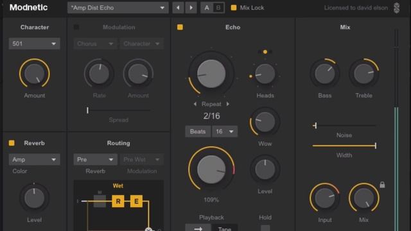Click the Treble knob
The width and height of the screenshot is (411, 231).
(x=364, y=74)
